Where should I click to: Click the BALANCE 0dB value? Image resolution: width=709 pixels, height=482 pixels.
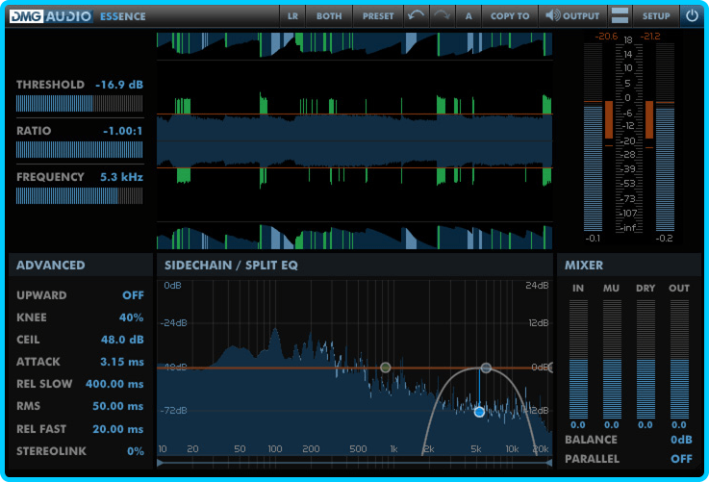pos(681,440)
